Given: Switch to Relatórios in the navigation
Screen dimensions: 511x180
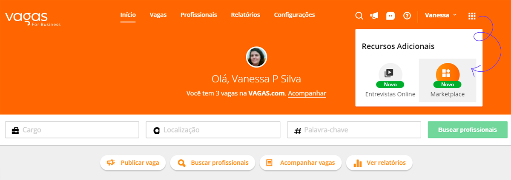Looking at the screenshot, I should (x=245, y=15).
